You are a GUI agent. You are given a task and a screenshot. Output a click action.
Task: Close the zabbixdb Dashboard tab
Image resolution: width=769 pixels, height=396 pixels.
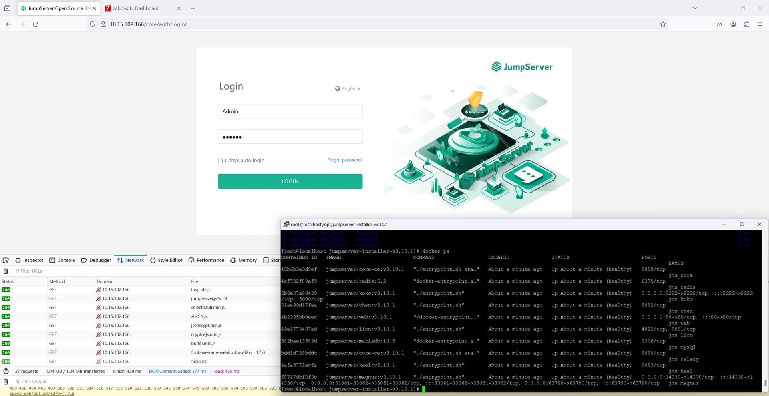[179, 8]
